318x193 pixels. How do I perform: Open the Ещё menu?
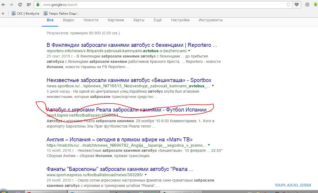158,20
